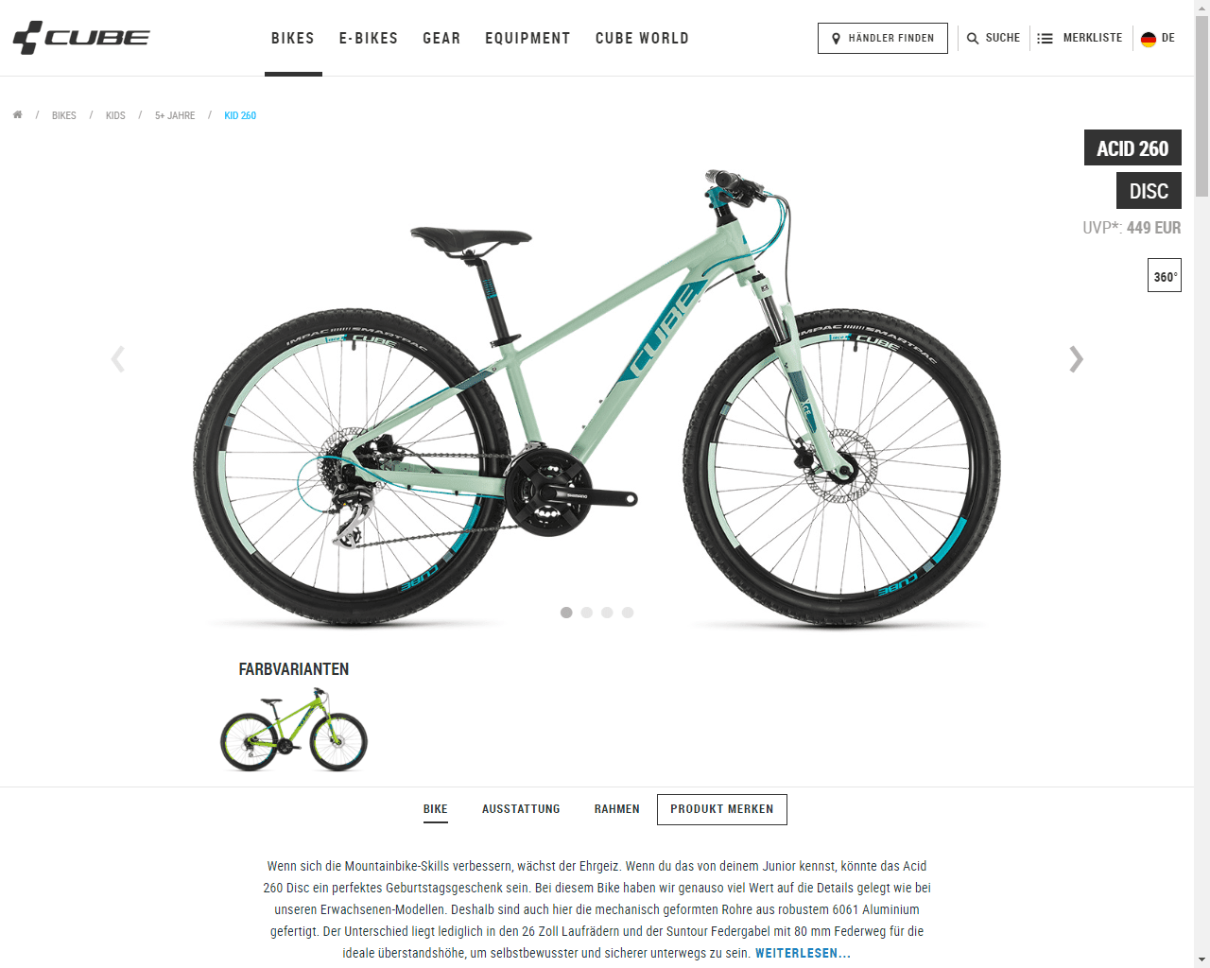This screenshot has width=1210, height=968.
Task: Click the HÄNDLER FINDEN button
Action: 883,38
